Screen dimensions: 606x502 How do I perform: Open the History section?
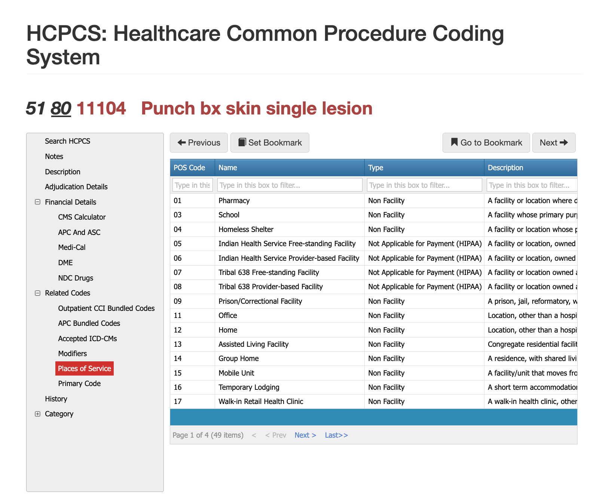point(56,399)
